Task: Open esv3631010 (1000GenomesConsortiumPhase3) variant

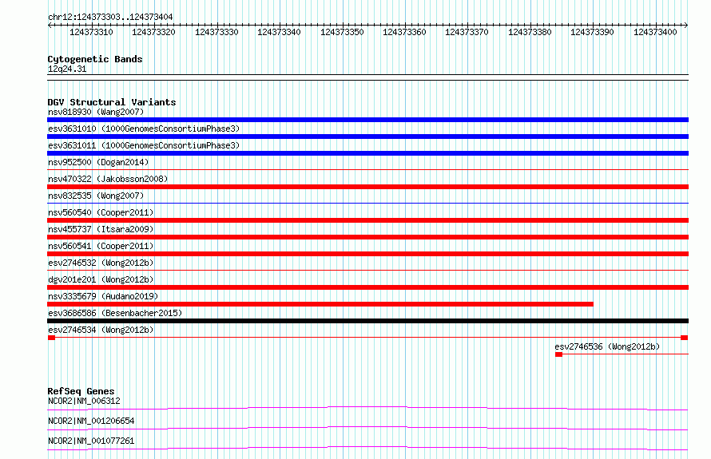Action: pyautogui.click(x=144, y=129)
